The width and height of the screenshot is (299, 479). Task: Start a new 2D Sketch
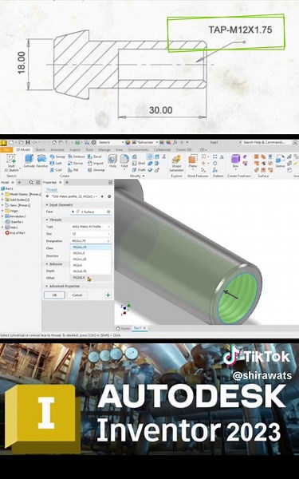tap(11, 163)
